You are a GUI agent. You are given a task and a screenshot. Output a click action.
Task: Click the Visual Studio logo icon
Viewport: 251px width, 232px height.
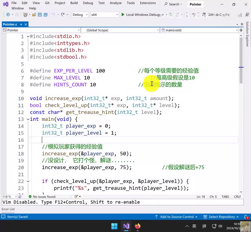point(6,4)
